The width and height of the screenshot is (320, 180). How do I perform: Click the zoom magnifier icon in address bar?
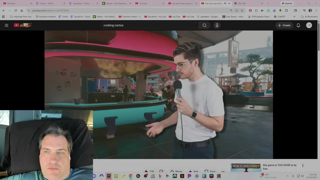pyautogui.click(x=231, y=10)
